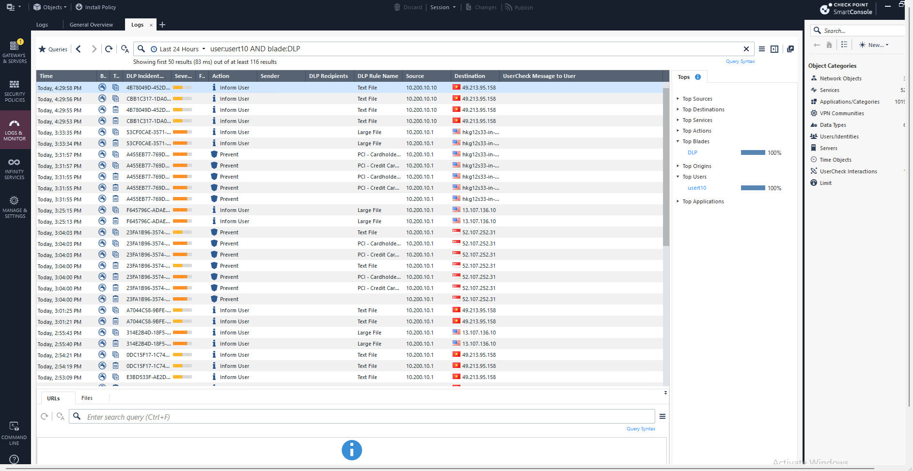The width and height of the screenshot is (913, 471).
Task: Click the Query Syntax link
Action: tap(740, 61)
